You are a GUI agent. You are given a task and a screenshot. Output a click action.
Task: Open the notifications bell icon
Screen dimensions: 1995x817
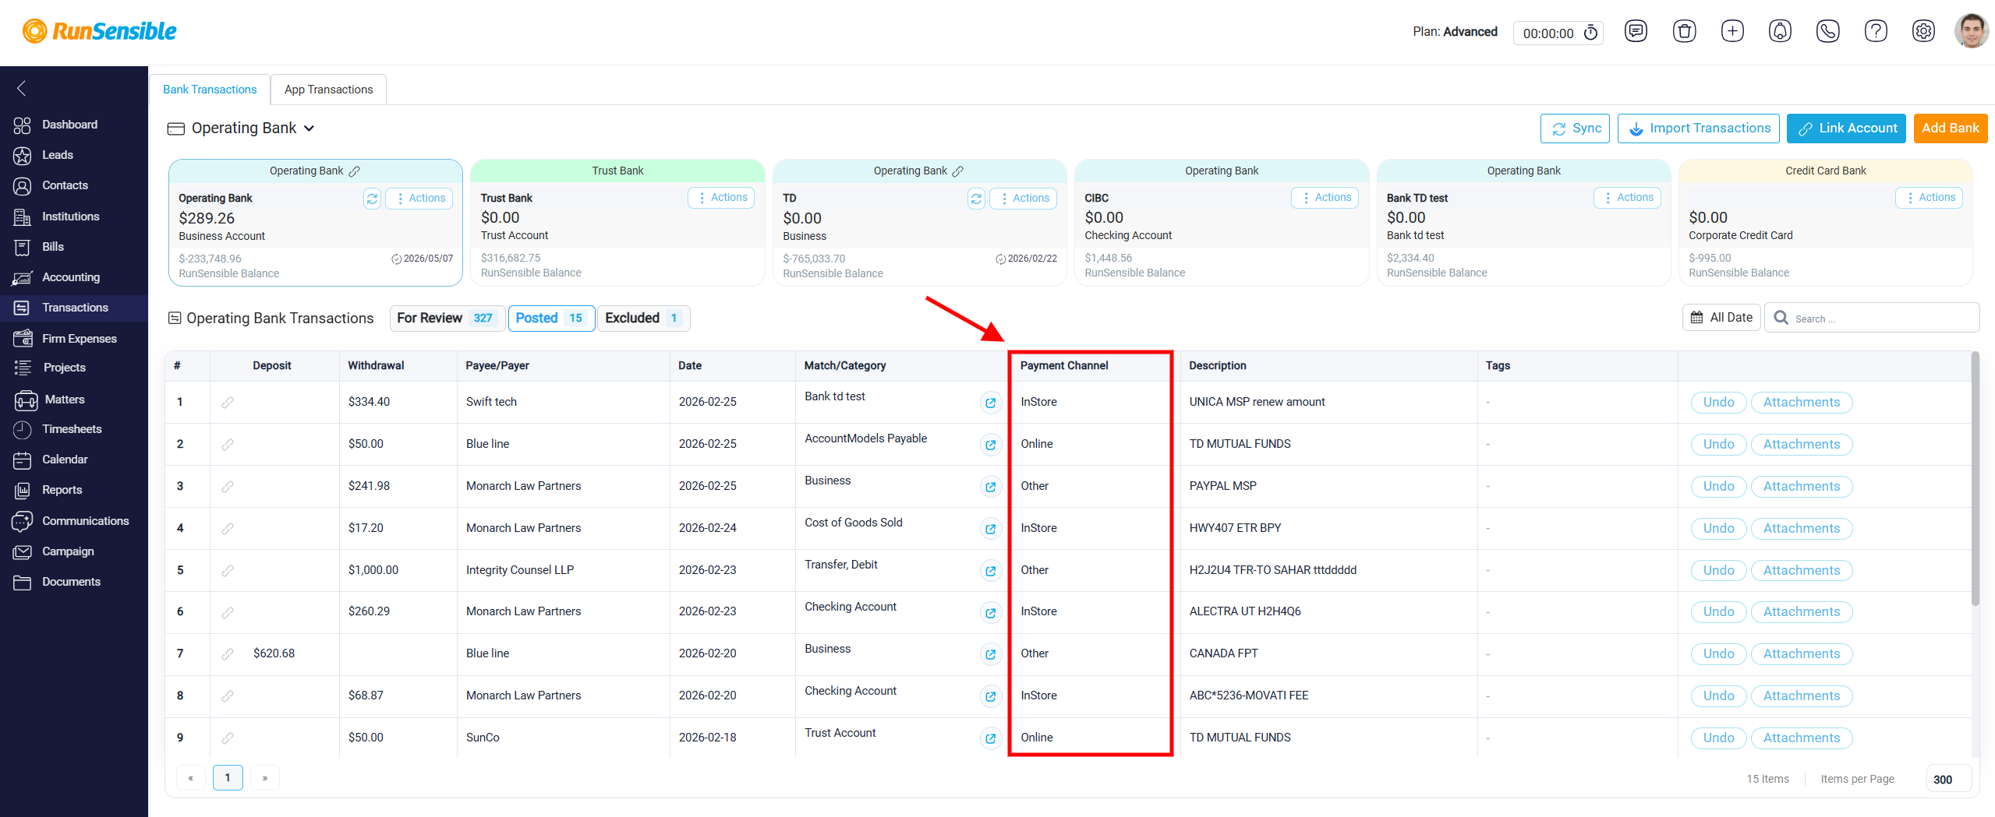click(1780, 31)
